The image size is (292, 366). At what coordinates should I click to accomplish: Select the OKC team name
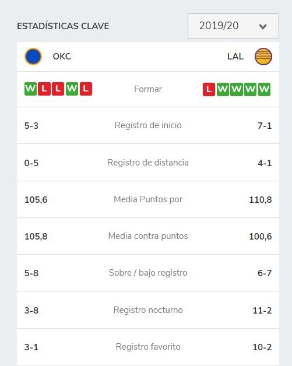[62, 57]
